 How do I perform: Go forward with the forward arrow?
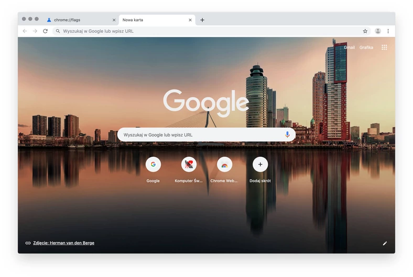(35, 31)
